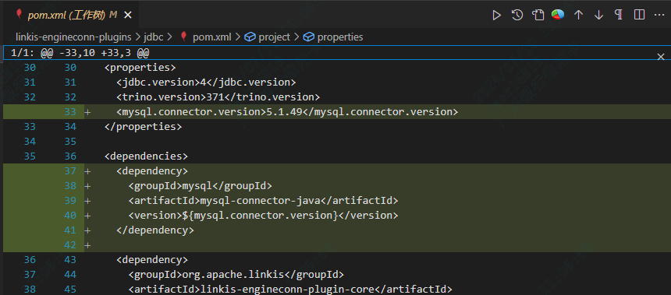The width and height of the screenshot is (671, 295).
Task: Click the opening '<properties>' tag line
Action: [x=140, y=68]
